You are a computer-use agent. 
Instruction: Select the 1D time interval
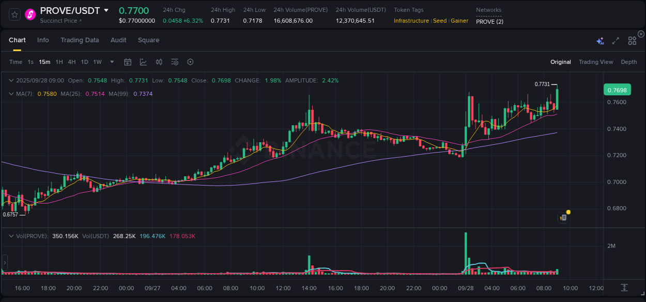pyautogui.click(x=84, y=61)
